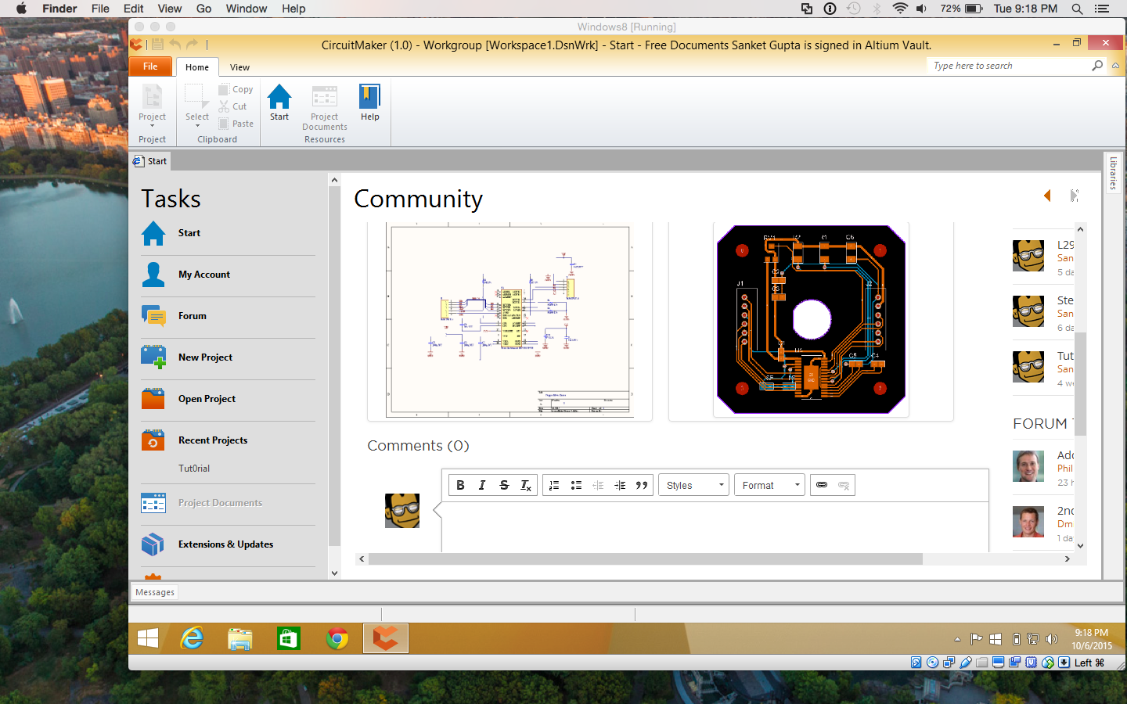Open Project Documents in Resources ribbon group
The width and height of the screenshot is (1127, 704).
[x=325, y=107]
